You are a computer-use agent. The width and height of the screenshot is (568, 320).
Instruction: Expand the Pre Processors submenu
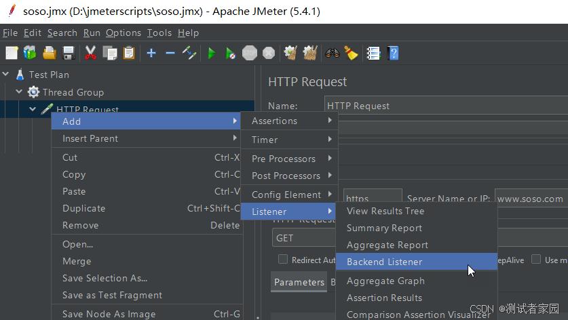pyautogui.click(x=290, y=159)
